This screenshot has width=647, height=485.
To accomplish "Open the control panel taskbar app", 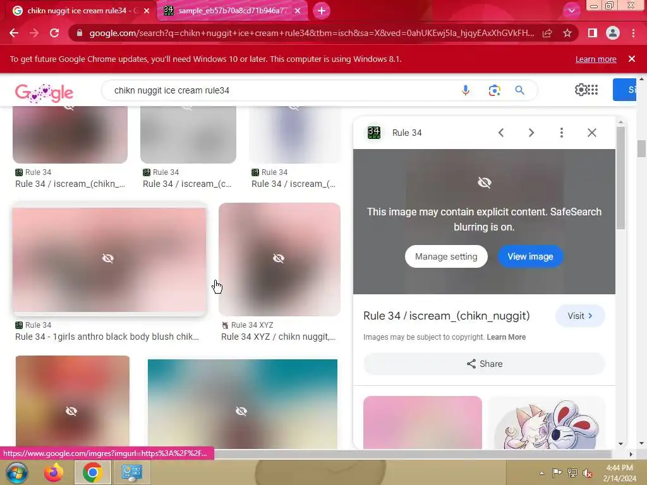I will pyautogui.click(x=131, y=472).
